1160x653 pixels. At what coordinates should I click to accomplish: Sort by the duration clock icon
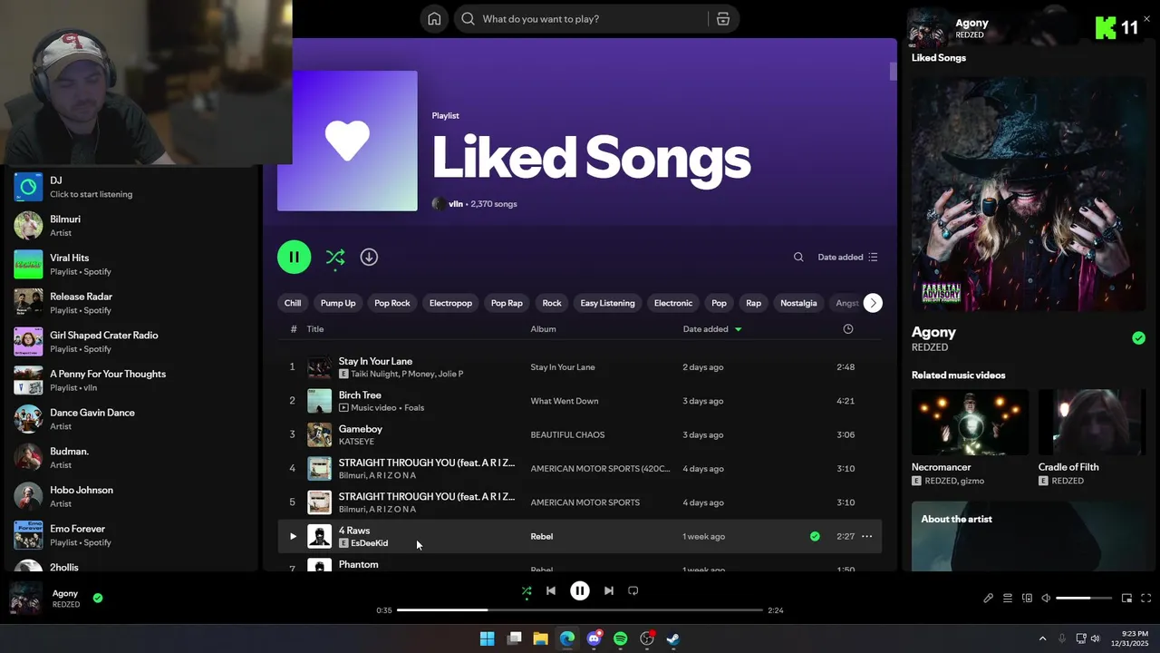[x=848, y=329]
